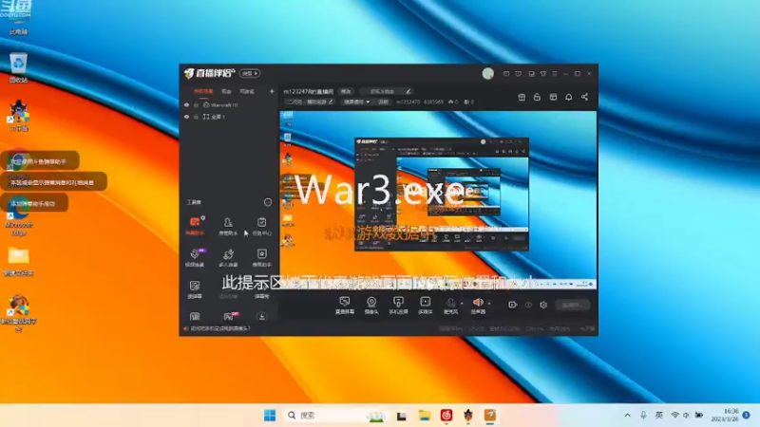Open the mode switch pill near logo
The image size is (760, 427).
click(250, 74)
